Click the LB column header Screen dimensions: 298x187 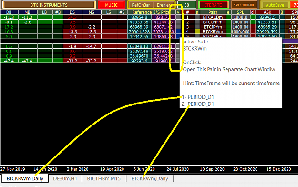point(45,12)
